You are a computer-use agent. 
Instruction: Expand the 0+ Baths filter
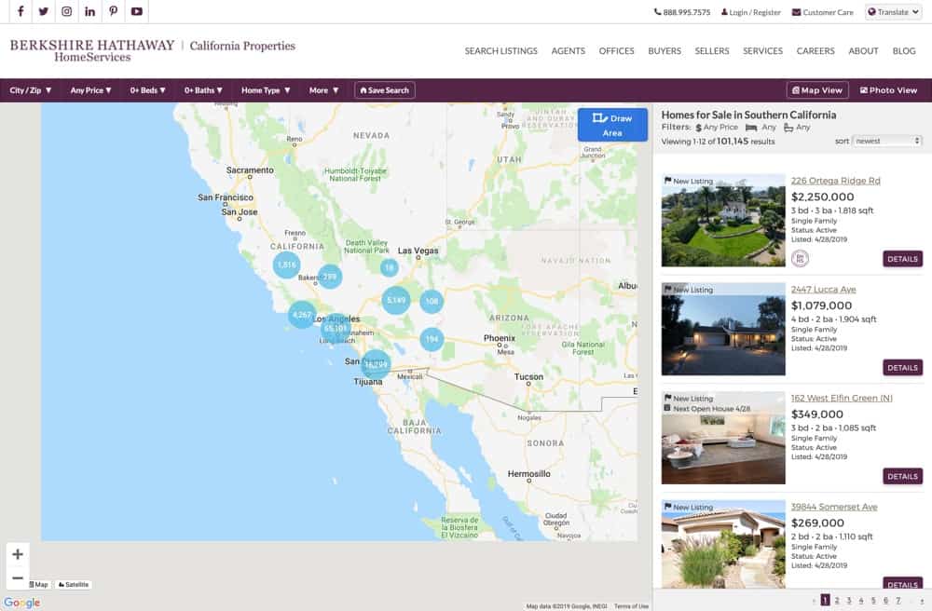[202, 90]
